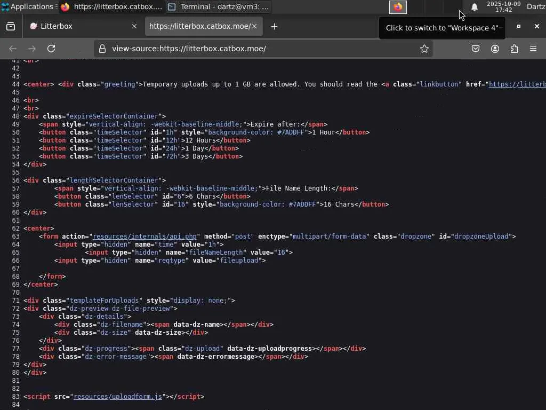Bookmark this page with the star
The image size is (546, 410).
[424, 49]
